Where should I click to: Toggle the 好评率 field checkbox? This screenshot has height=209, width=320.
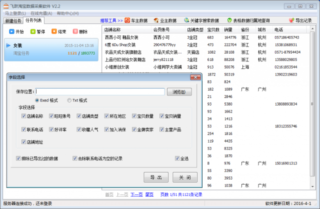click(x=51, y=129)
